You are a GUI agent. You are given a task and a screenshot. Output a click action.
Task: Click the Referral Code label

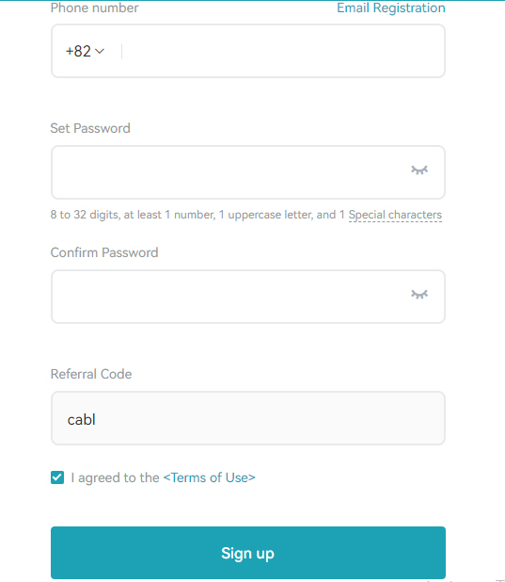(x=91, y=374)
